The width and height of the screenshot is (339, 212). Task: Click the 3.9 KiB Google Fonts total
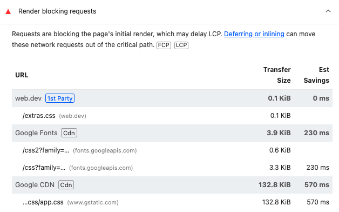[279, 132]
